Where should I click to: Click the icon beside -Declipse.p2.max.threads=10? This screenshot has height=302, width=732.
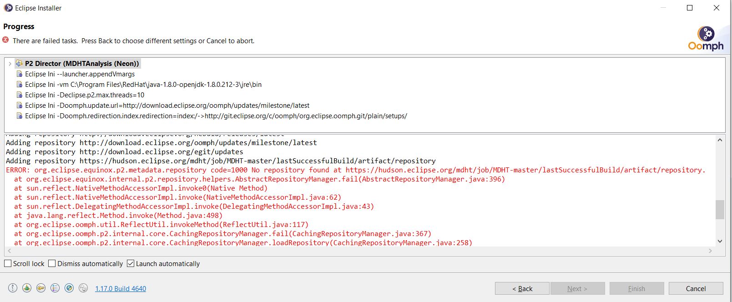point(19,95)
